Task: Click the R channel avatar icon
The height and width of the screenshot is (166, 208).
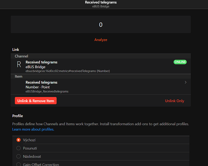Action: [19, 64]
